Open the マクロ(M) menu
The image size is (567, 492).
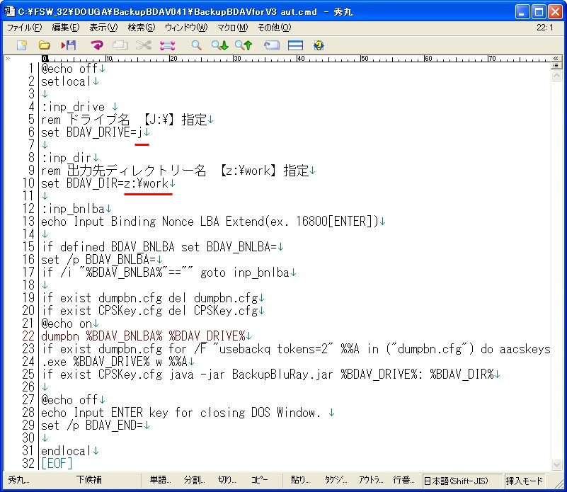[232, 28]
